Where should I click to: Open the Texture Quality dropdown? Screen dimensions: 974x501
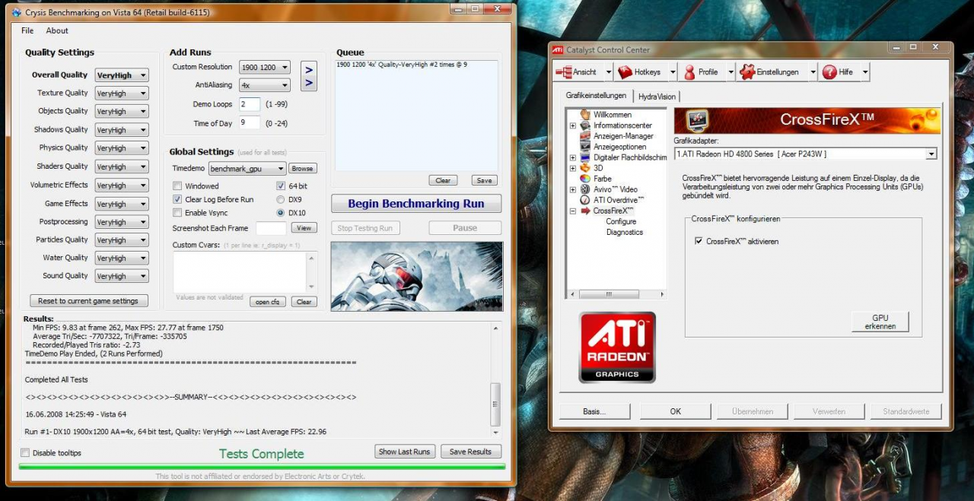122,94
